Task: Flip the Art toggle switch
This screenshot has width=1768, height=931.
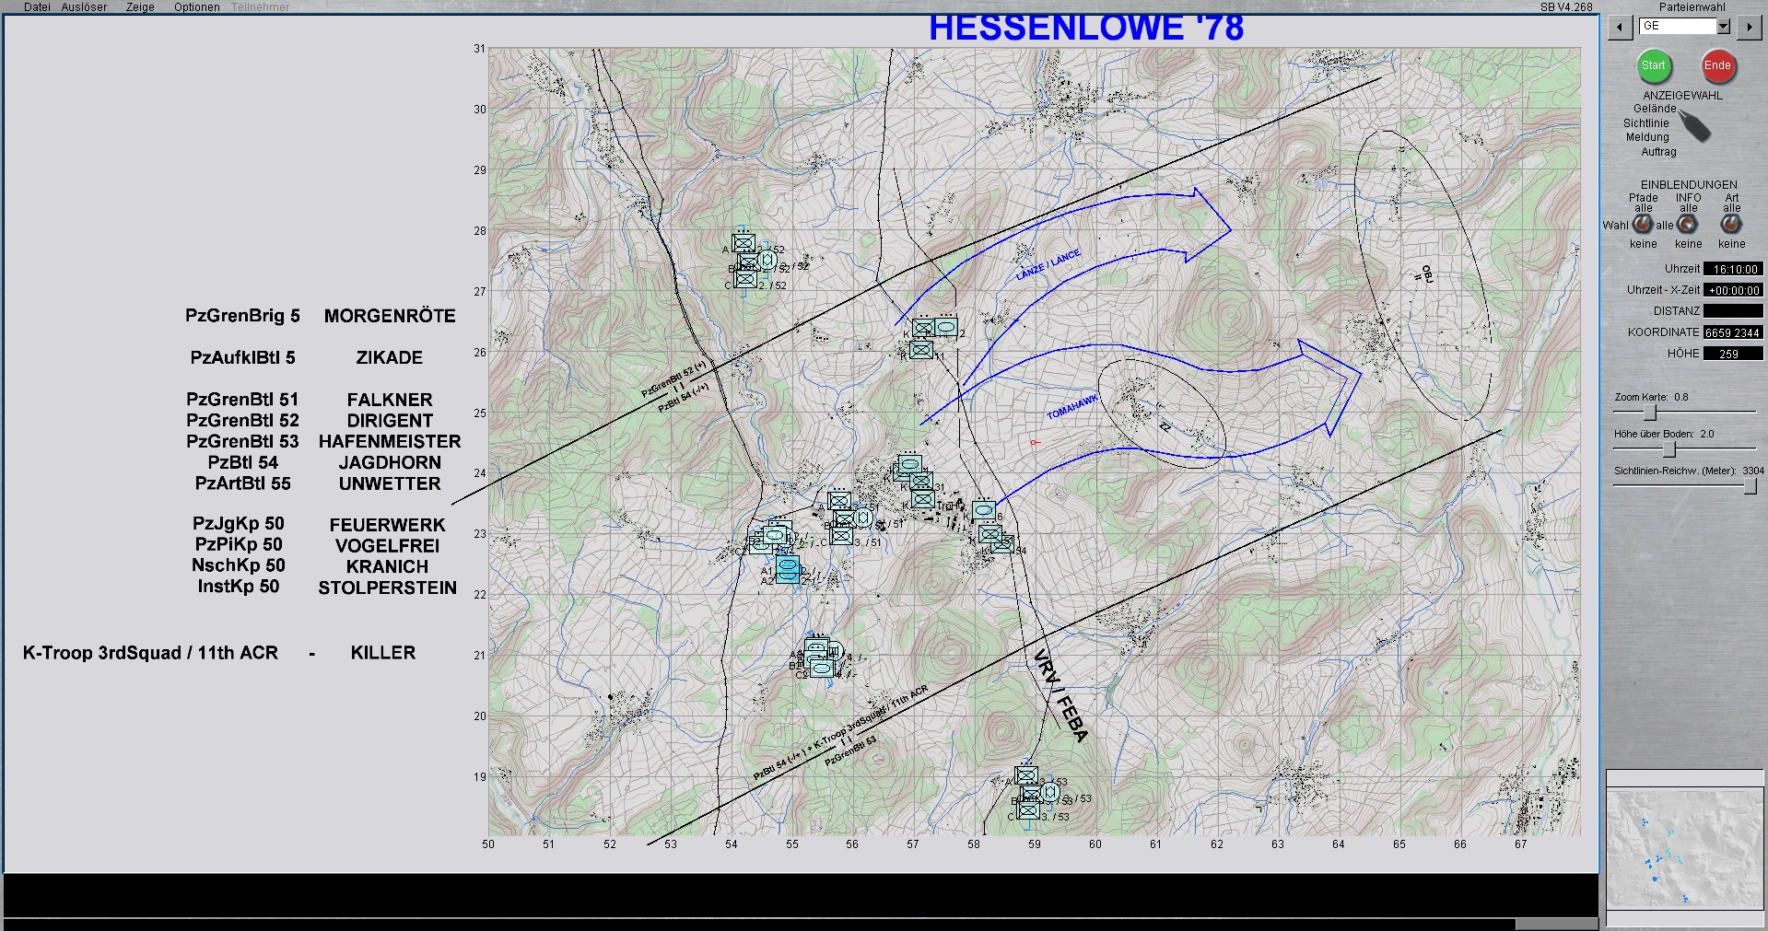Action: (x=1731, y=224)
